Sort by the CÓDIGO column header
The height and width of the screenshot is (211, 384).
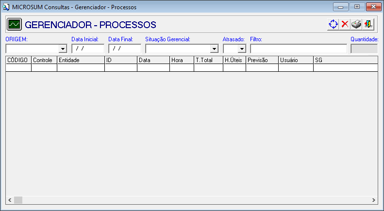18,60
